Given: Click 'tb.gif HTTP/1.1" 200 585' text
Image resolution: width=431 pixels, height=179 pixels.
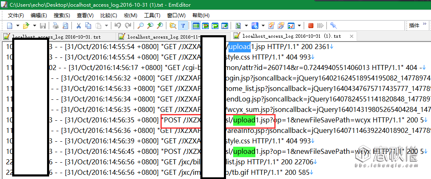Looking at the screenshot, I should point(270,172).
